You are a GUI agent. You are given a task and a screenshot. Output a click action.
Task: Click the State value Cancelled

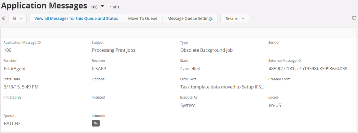(190, 69)
